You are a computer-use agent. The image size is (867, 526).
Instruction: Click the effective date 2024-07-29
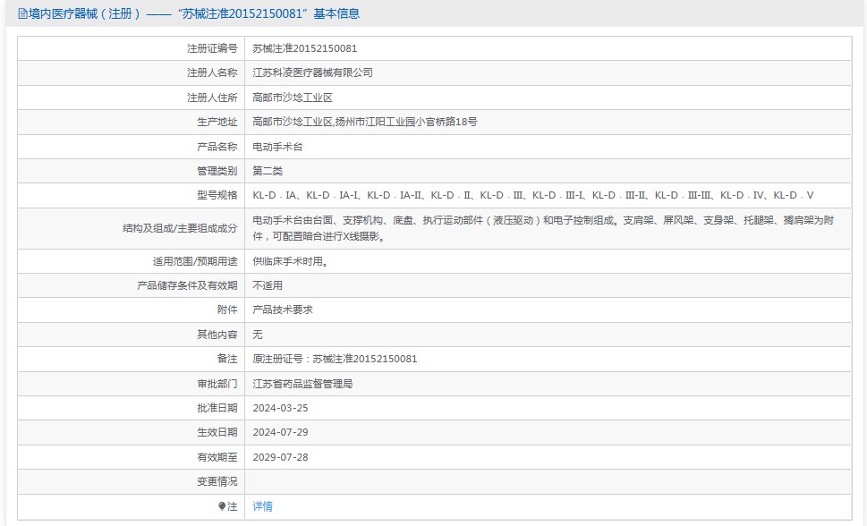click(280, 432)
